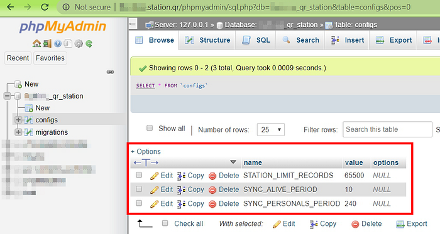
Task: Switch to the Browse tab
Action: pyautogui.click(x=155, y=40)
